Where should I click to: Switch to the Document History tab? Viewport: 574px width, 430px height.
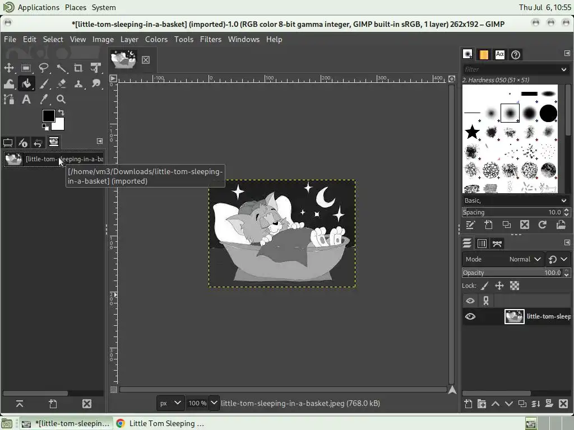click(x=516, y=54)
